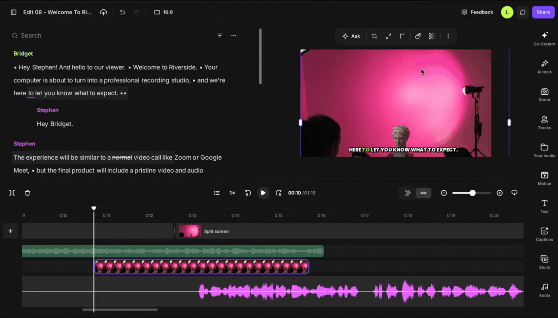Open the Brand panel
Screen dimensions: 558x318
click(544, 94)
